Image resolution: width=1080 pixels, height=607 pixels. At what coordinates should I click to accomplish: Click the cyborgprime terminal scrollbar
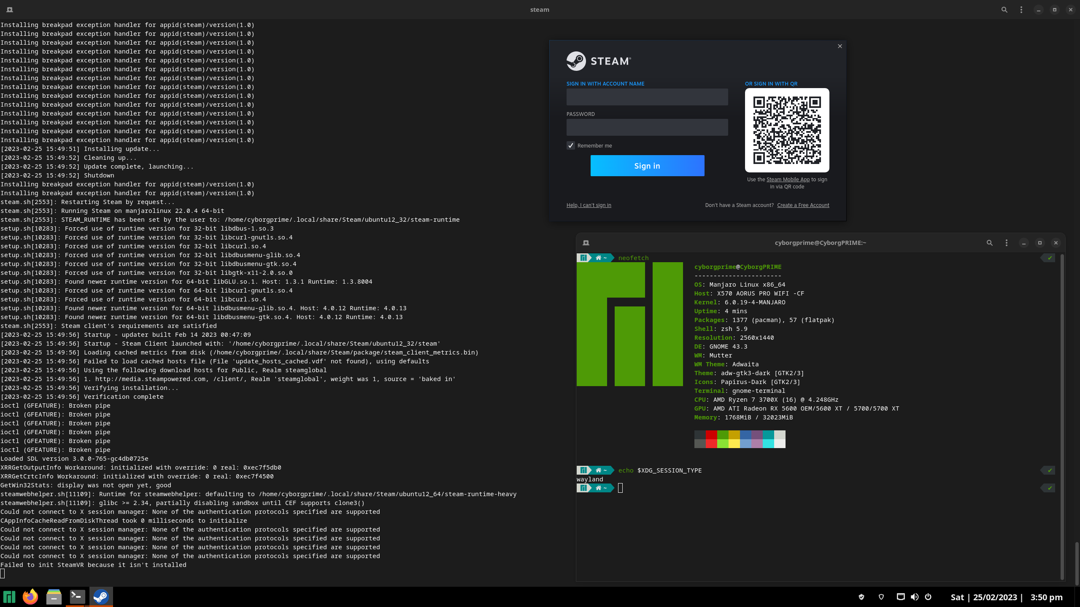[x=1062, y=417]
